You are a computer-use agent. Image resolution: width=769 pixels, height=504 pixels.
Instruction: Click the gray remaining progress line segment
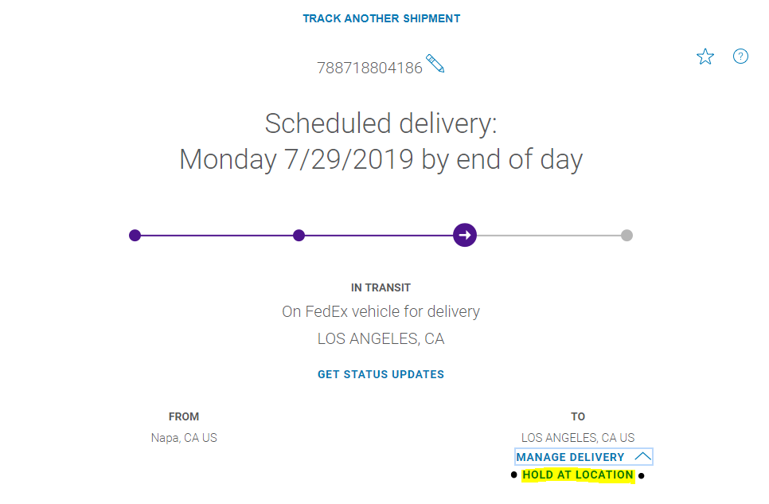coord(548,236)
